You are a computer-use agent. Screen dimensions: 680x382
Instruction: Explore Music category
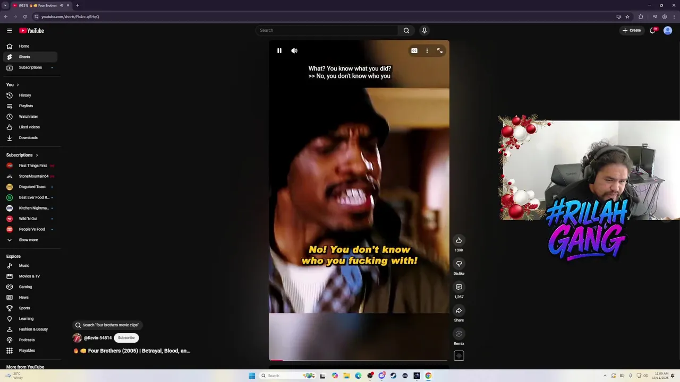click(30, 266)
